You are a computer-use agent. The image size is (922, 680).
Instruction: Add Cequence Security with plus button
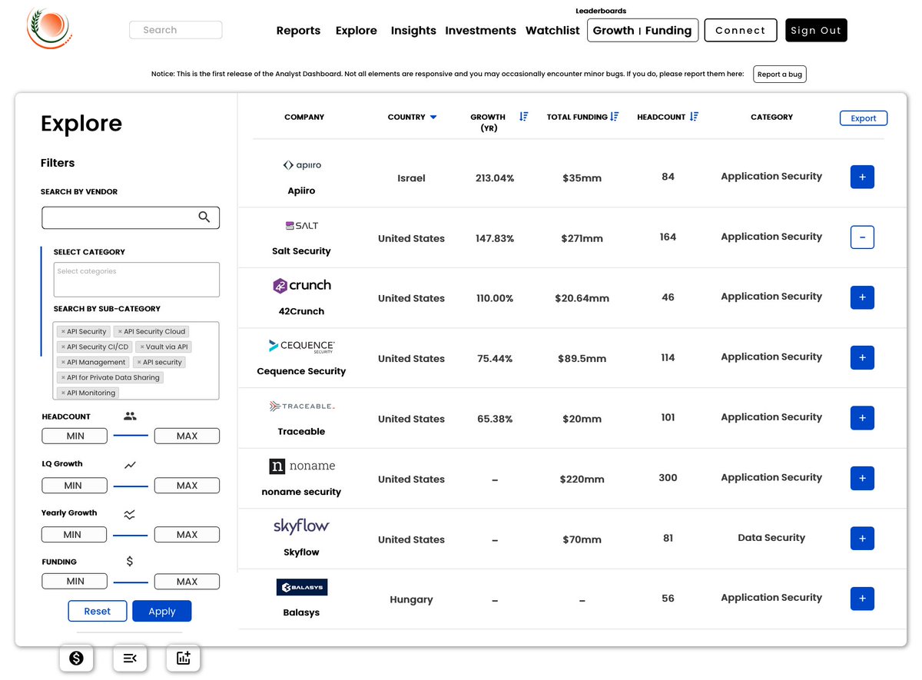tap(862, 357)
